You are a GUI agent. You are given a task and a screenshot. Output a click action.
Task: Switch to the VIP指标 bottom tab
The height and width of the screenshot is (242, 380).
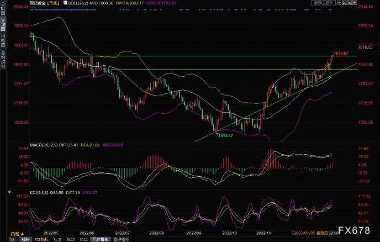[x=40, y=240]
